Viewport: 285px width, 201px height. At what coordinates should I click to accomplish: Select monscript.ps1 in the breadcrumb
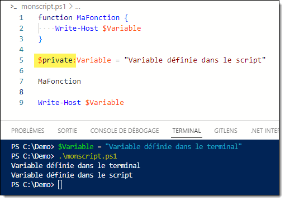44,7
